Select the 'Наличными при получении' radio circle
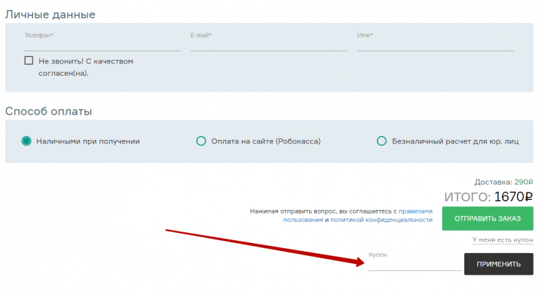Screen dimensions: 543x300 27,141
